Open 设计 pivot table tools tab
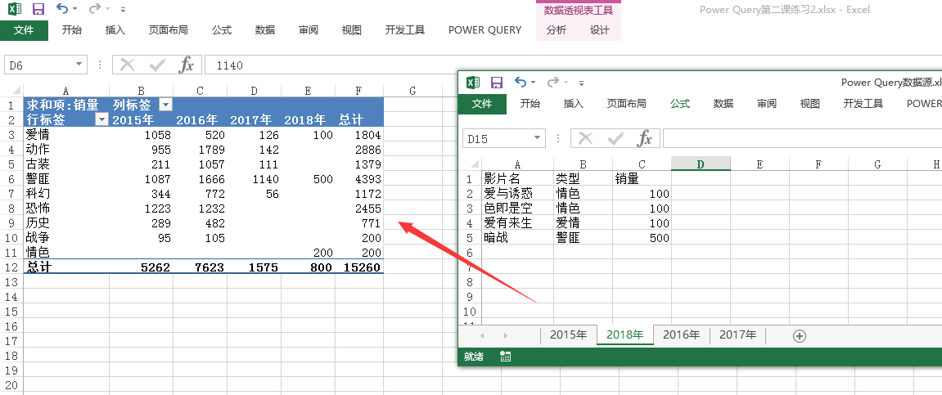942x395 pixels. click(x=600, y=30)
